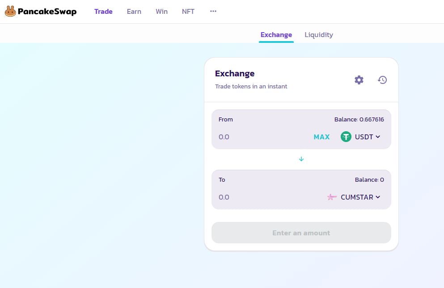Expand the chevron beside USDT
The width and height of the screenshot is (444, 288).
coord(378,137)
